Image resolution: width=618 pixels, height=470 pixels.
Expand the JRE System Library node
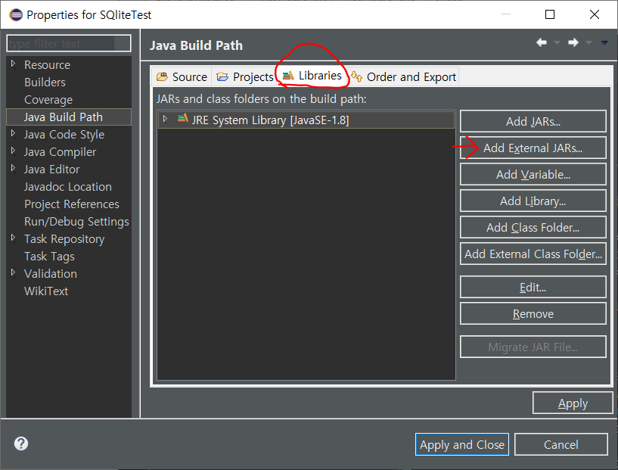point(165,119)
